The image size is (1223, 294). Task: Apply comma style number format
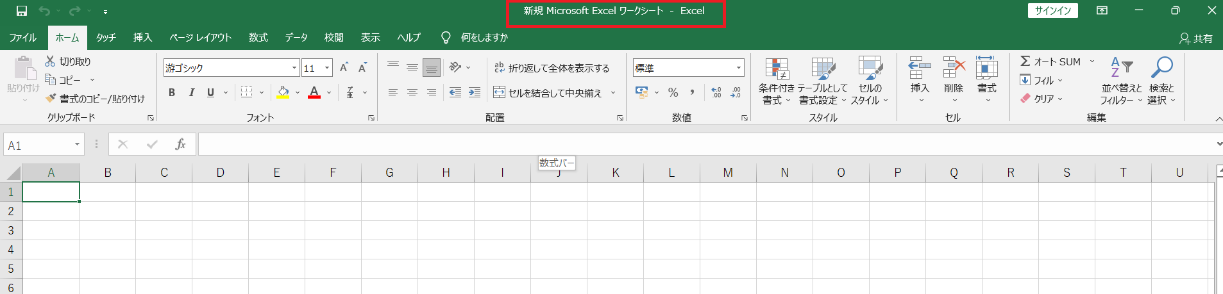point(693,93)
